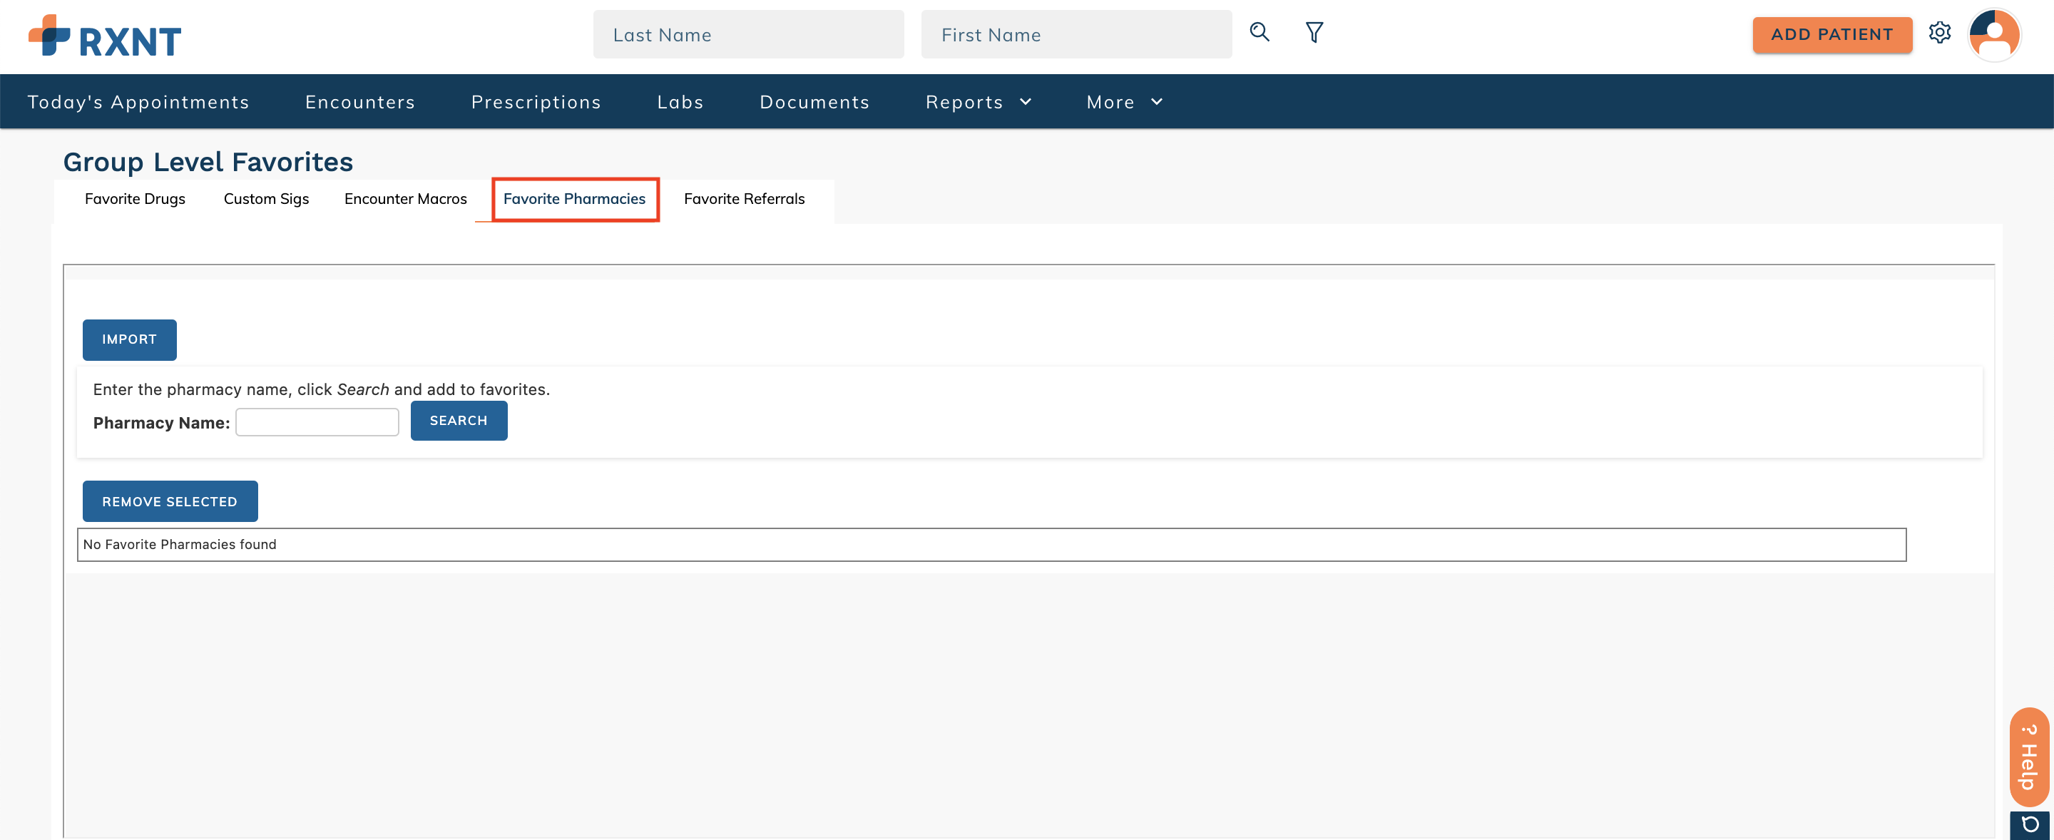Click REMOVE SELECTED button
The width and height of the screenshot is (2054, 840).
point(169,501)
